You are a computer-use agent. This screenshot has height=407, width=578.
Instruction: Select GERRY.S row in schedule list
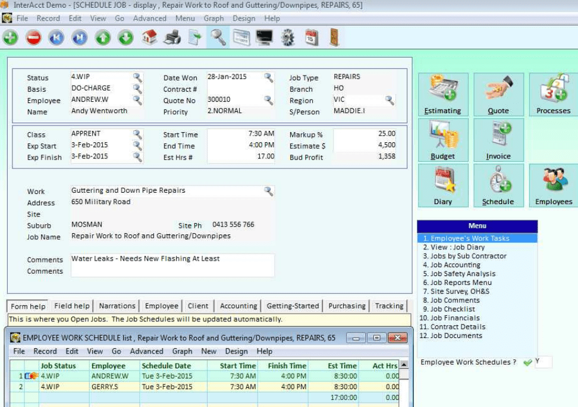[x=205, y=387]
